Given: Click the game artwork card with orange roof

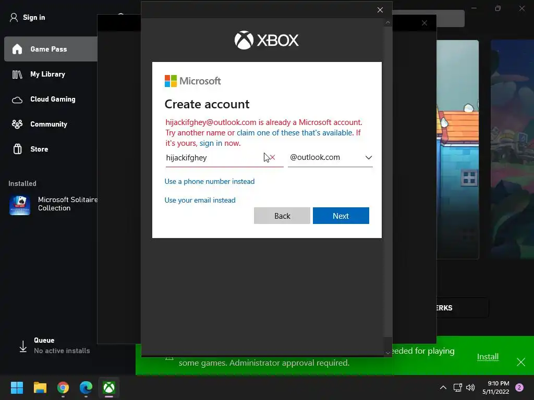Looking at the screenshot, I should 458,149.
